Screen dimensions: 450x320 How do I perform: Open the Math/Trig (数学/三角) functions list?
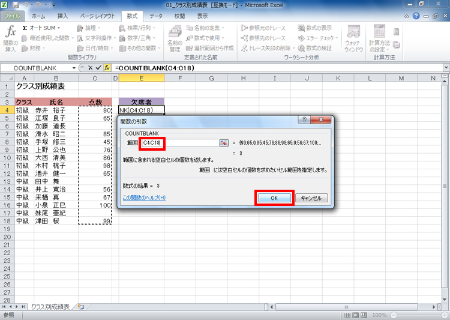(137, 38)
